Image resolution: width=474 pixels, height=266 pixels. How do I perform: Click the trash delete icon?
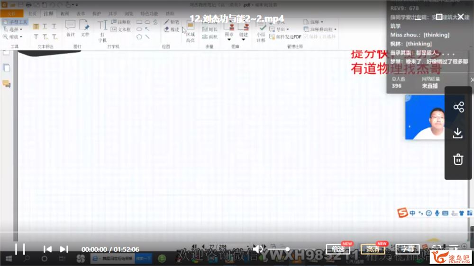pos(458,159)
